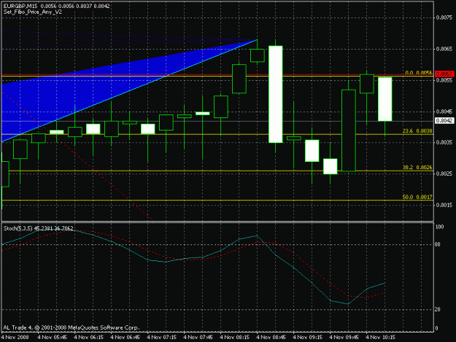Click the stochastic 80 level label
Screen dimensions: 456x342
click(x=437, y=245)
